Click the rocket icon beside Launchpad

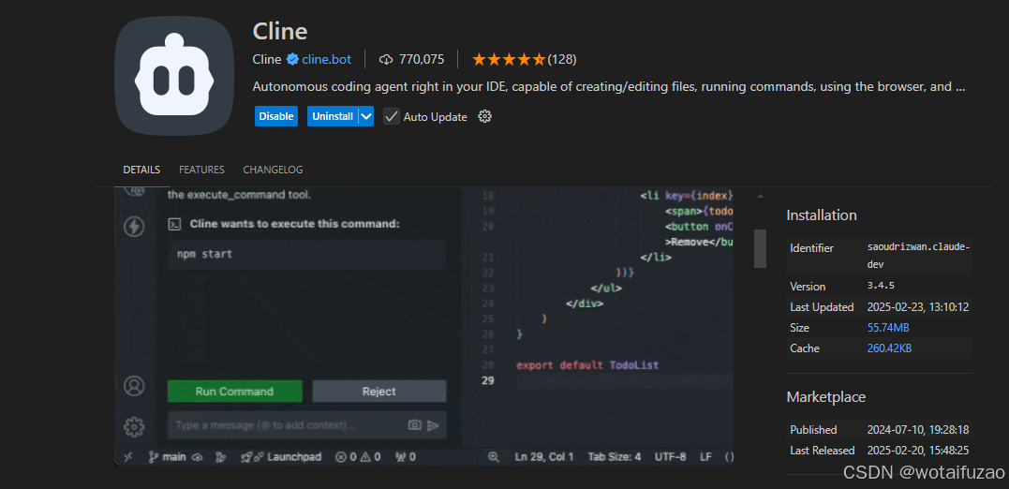[247, 457]
